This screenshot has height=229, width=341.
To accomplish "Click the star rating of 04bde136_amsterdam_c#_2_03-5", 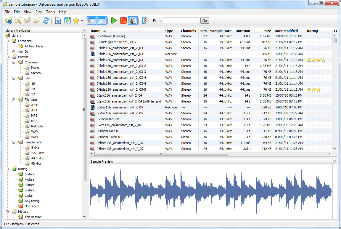I will click(x=318, y=89).
